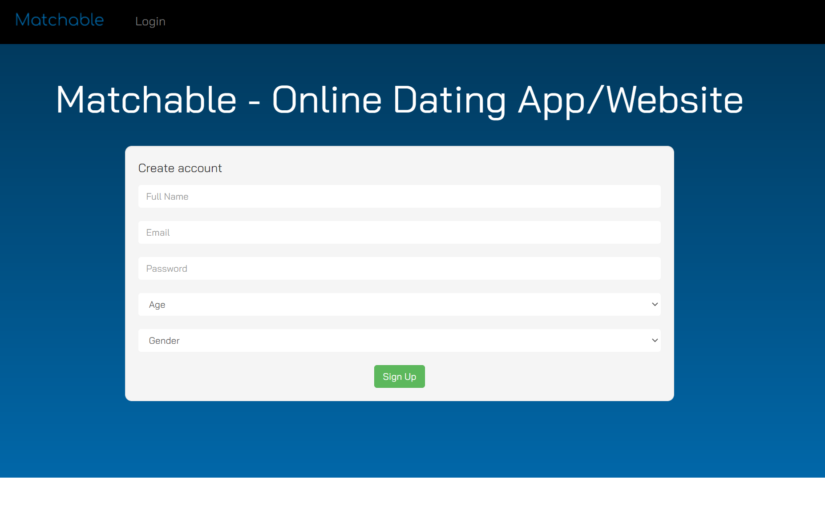The height and width of the screenshot is (519, 825).
Task: Click the Email placeholder text
Action: coord(158,232)
